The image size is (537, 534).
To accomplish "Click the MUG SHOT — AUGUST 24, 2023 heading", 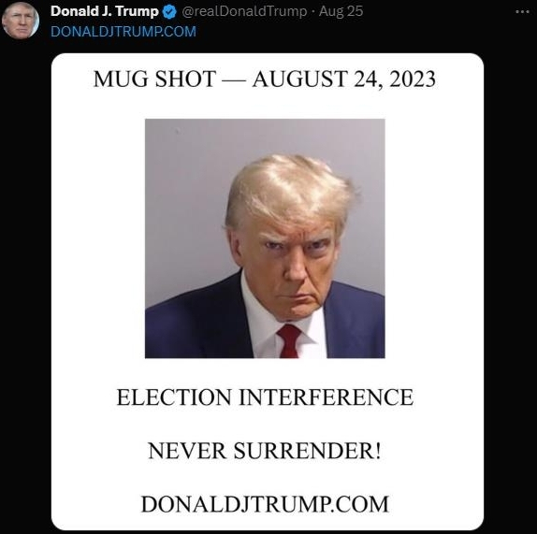I will click(x=265, y=79).
